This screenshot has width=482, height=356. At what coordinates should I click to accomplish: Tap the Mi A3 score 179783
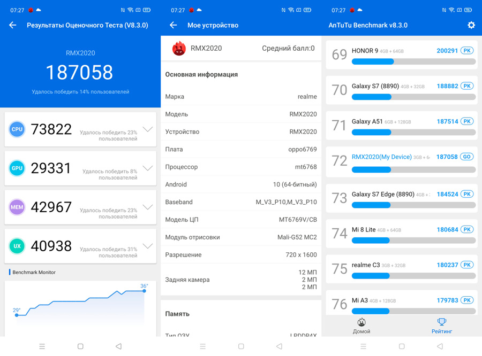point(447,300)
